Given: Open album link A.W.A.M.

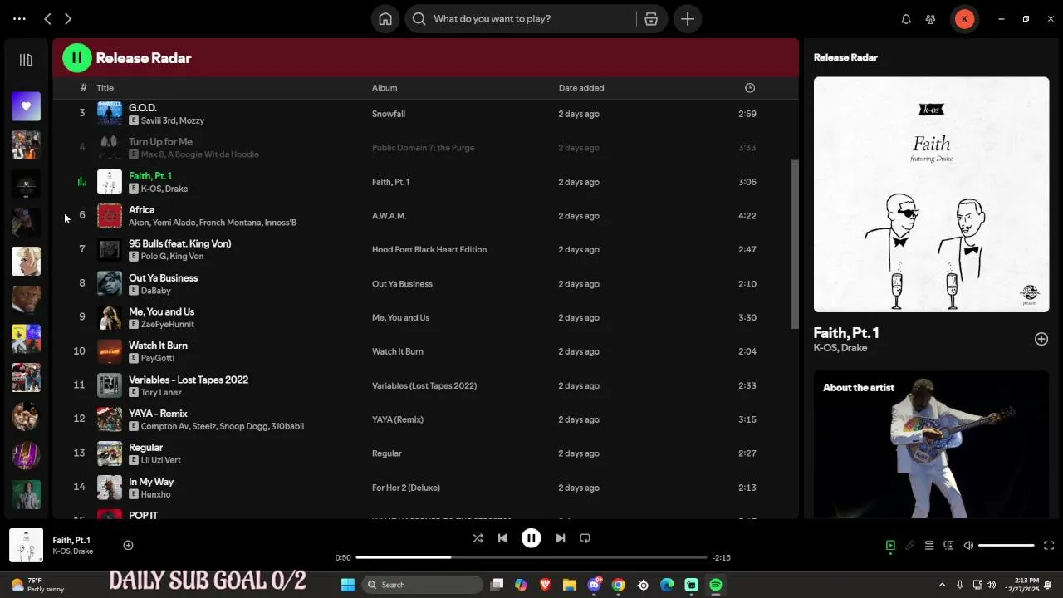Looking at the screenshot, I should point(389,216).
